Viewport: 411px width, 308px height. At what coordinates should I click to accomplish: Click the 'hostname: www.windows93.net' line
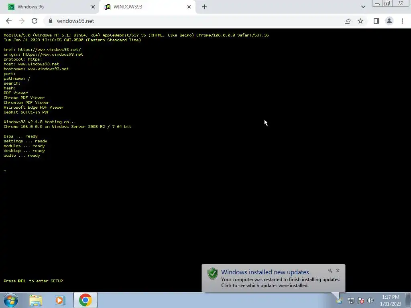36,69
